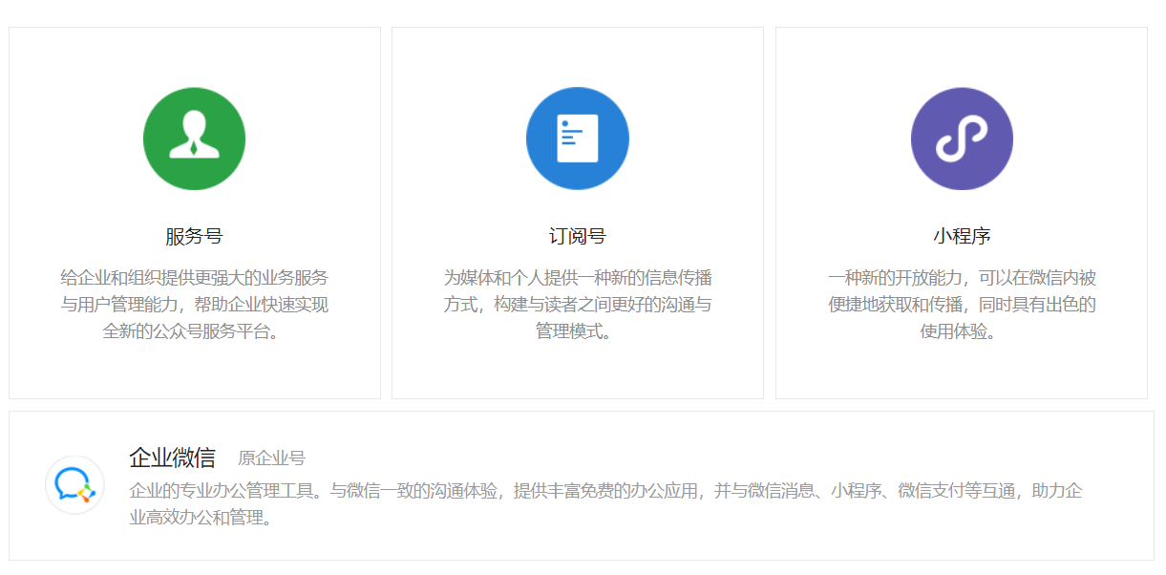Click the 企业微信 chat bubble logo

(74, 485)
